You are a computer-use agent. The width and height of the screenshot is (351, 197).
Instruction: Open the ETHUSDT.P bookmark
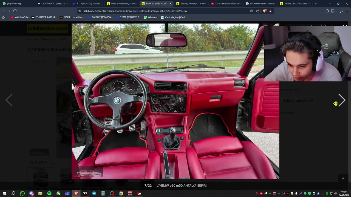(44, 17)
